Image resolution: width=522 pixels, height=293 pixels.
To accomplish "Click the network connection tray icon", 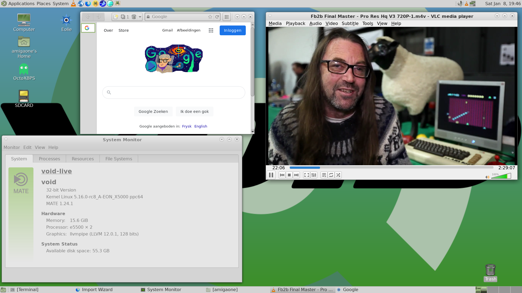I will (x=473, y=4).
